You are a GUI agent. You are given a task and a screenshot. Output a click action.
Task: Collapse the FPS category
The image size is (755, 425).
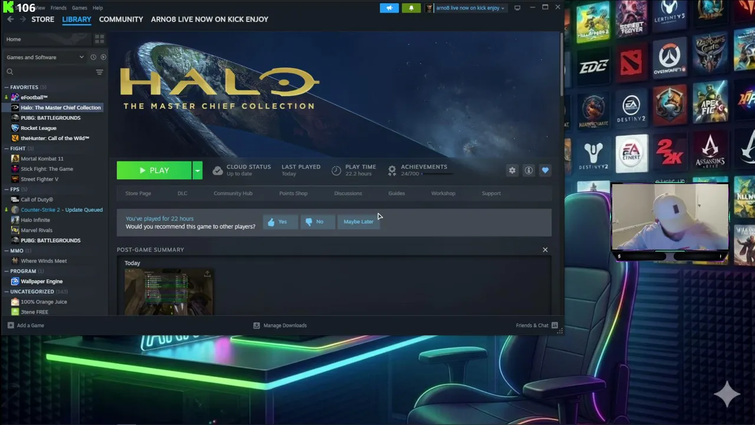pyautogui.click(x=6, y=189)
